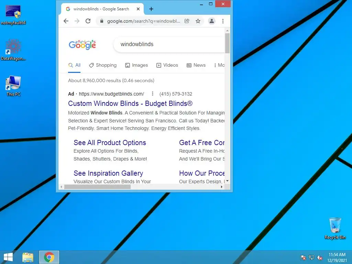Select the notmyfault64 desktop icon
The width and height of the screenshot is (352, 264).
tap(13, 15)
